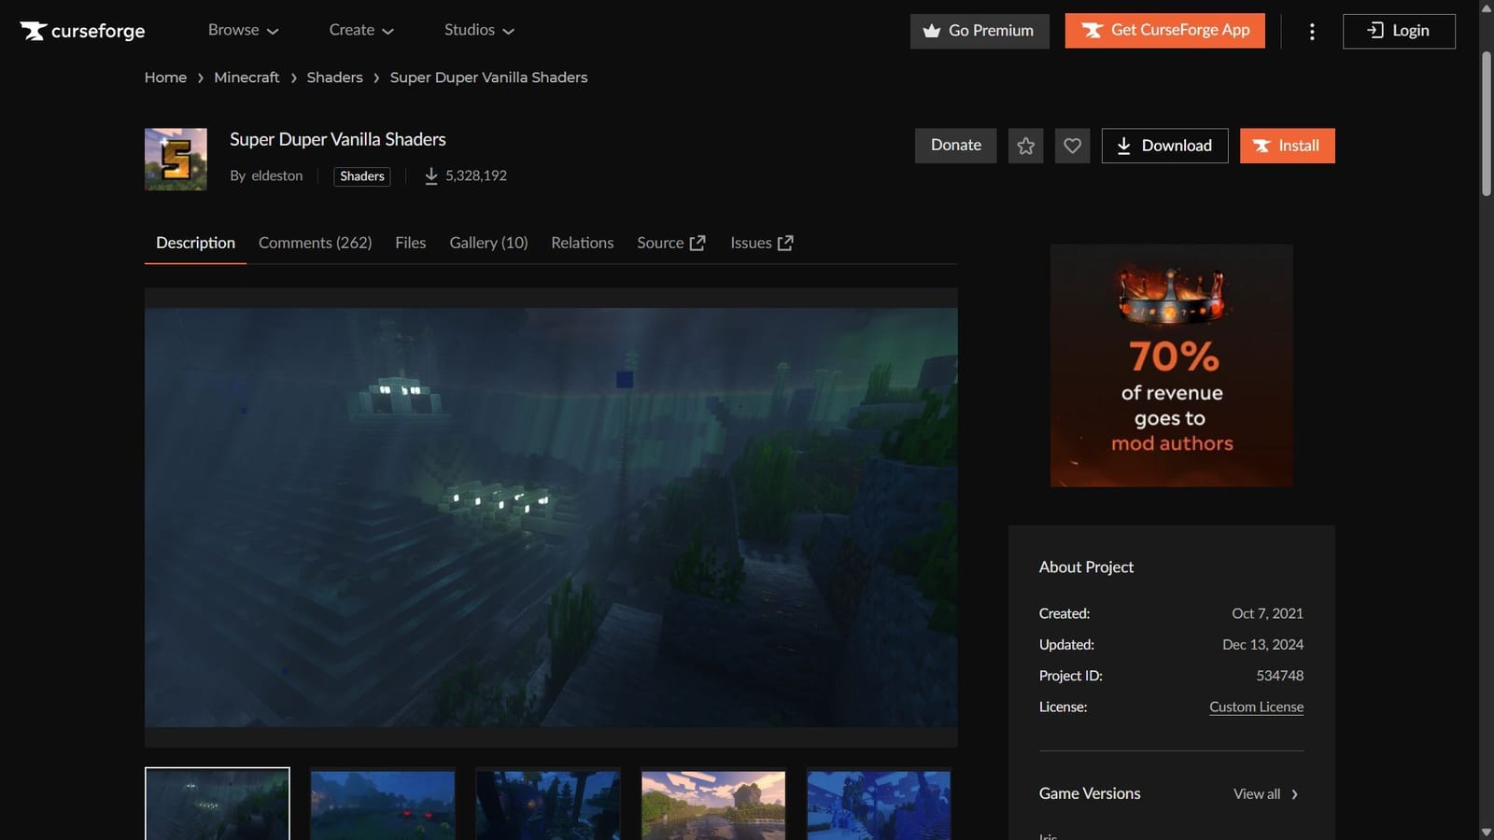Star the Super Duper Vanilla Shaders project
Image resolution: width=1494 pixels, height=840 pixels.
point(1025,146)
